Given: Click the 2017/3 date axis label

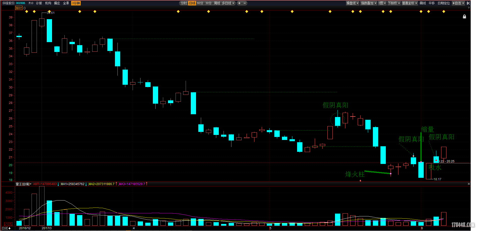Looking at the screenshot, I should tap(46, 228).
